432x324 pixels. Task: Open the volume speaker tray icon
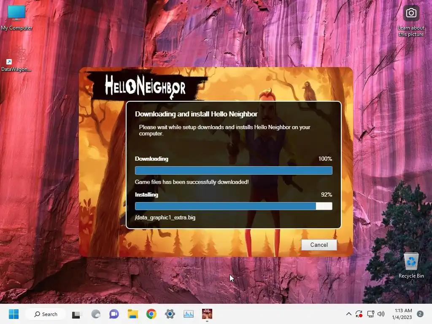(381, 314)
